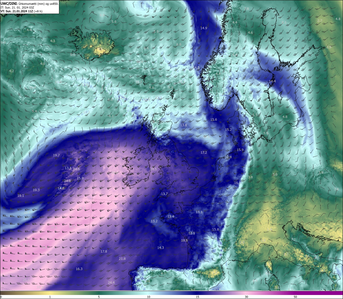Screen dimensions: 343x299
Task: Click the 10 tick on the color scale
Action: point(148,297)
